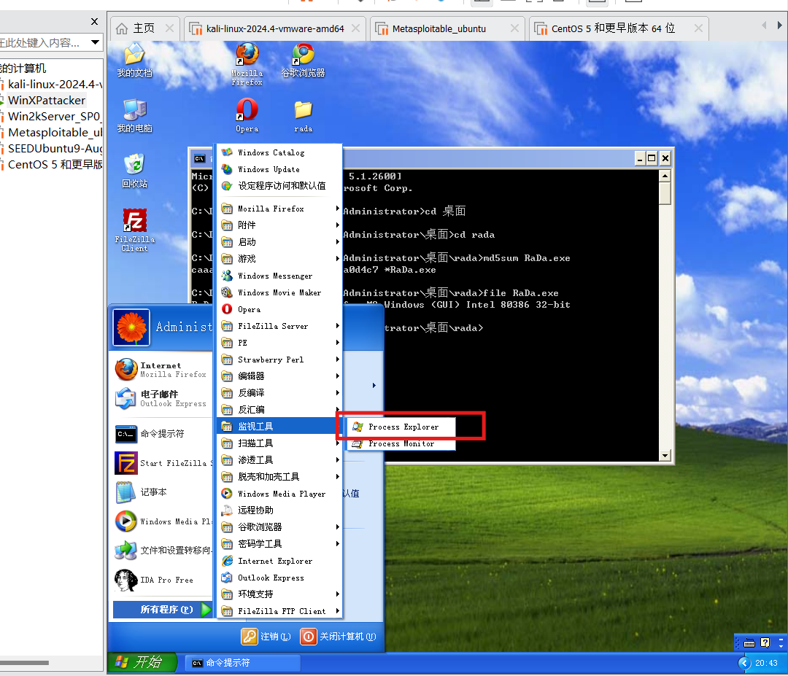Select WinXPattacker in VM library
The width and height of the screenshot is (788, 676).
[x=46, y=101]
